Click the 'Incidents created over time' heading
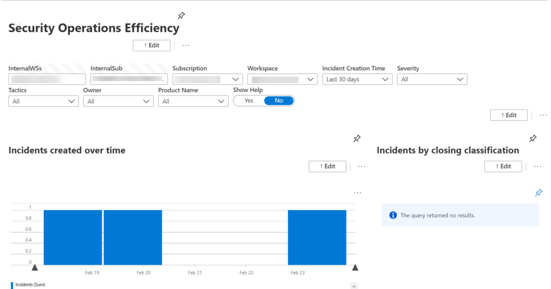Viewport: 551px width, 289px height. point(67,150)
